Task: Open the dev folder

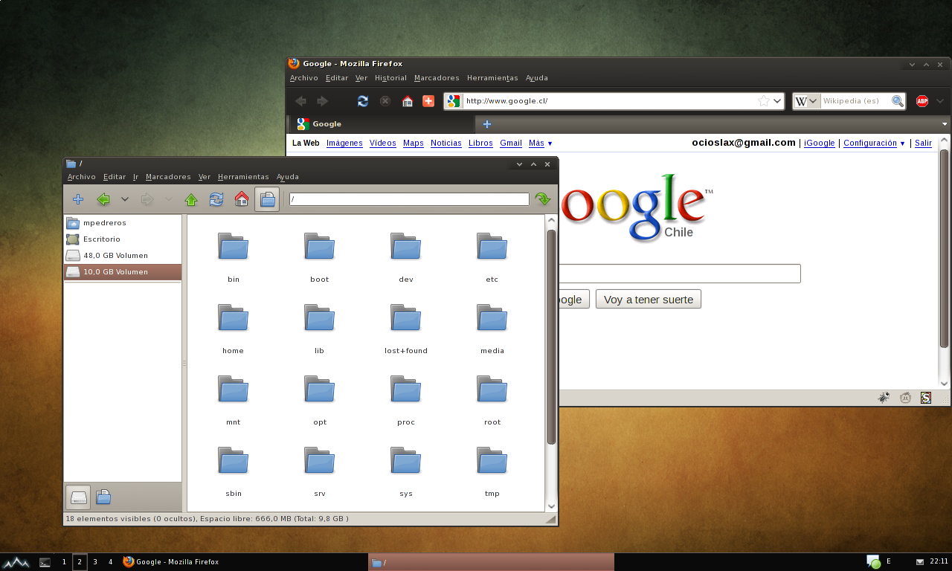Action: (406, 257)
